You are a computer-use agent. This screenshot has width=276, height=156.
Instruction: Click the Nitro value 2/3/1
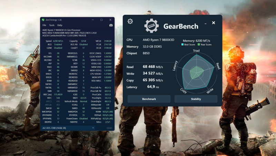(108, 122)
